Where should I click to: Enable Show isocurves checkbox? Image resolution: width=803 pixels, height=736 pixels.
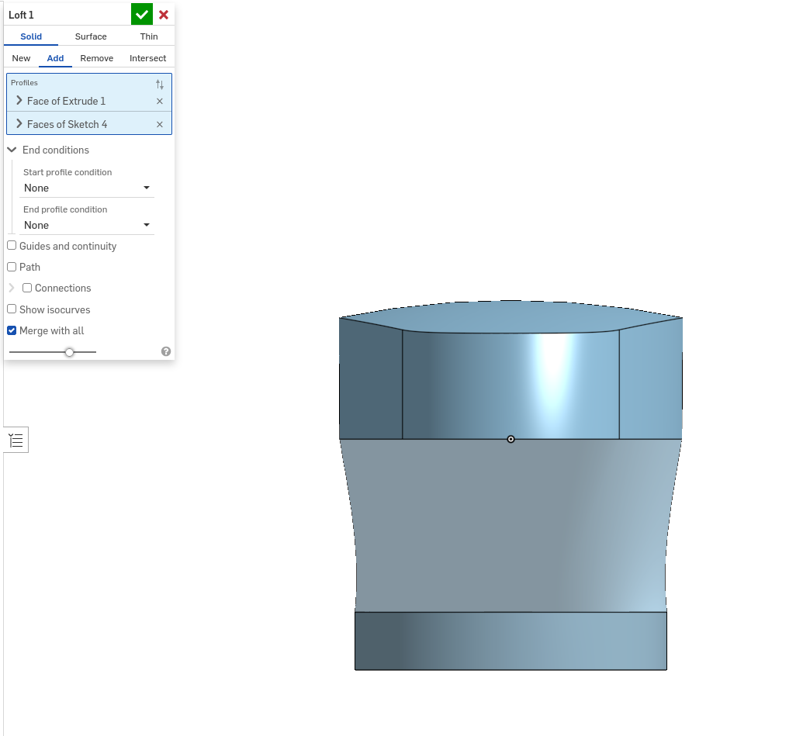tap(12, 309)
